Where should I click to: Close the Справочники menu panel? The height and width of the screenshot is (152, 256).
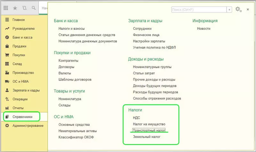[x=248, y=10]
